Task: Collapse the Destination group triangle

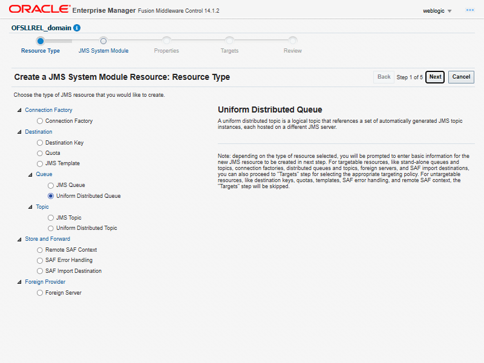Action: (x=19, y=132)
